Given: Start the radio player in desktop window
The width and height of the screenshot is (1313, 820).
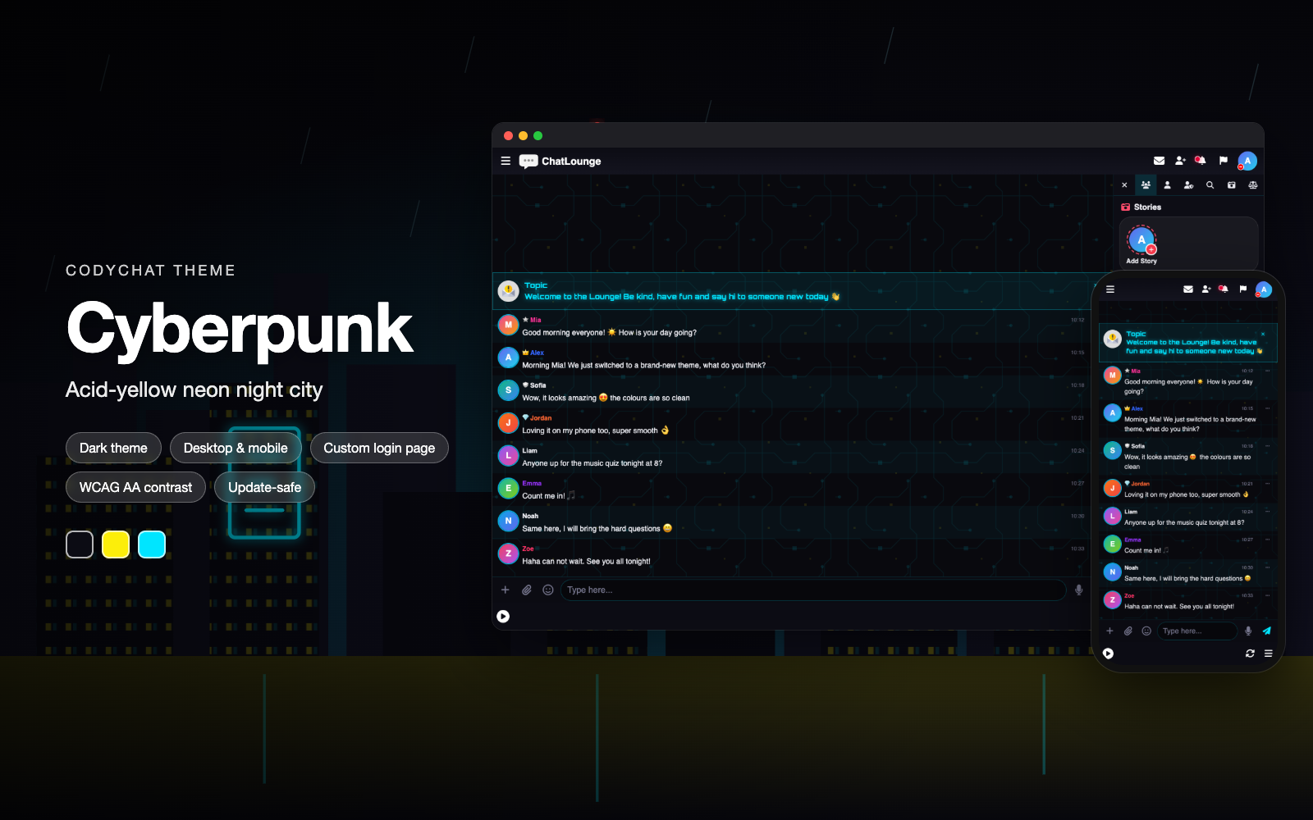Looking at the screenshot, I should click(x=503, y=617).
